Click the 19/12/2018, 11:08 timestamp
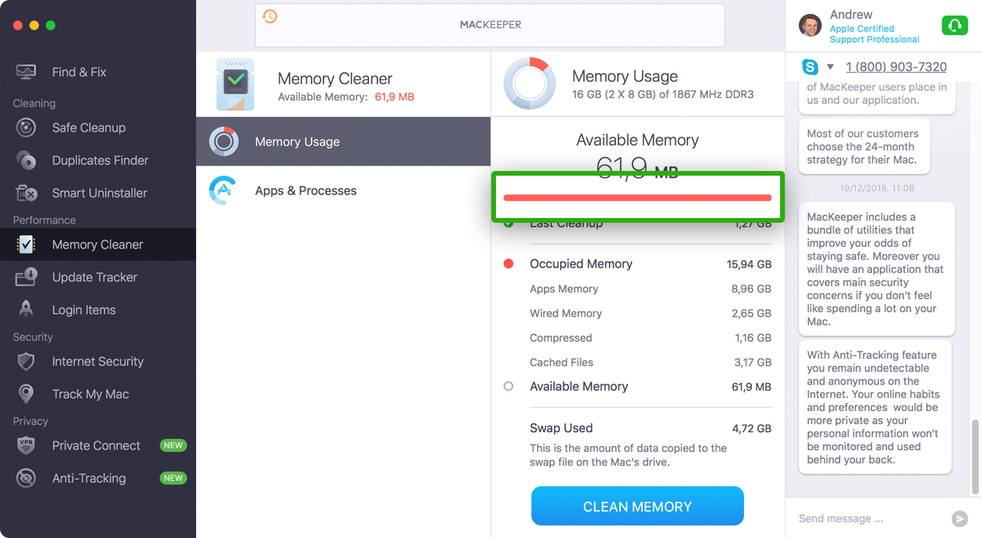This screenshot has width=981, height=538. (876, 188)
